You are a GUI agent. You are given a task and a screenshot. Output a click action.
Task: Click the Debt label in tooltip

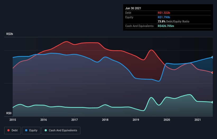[128, 13]
